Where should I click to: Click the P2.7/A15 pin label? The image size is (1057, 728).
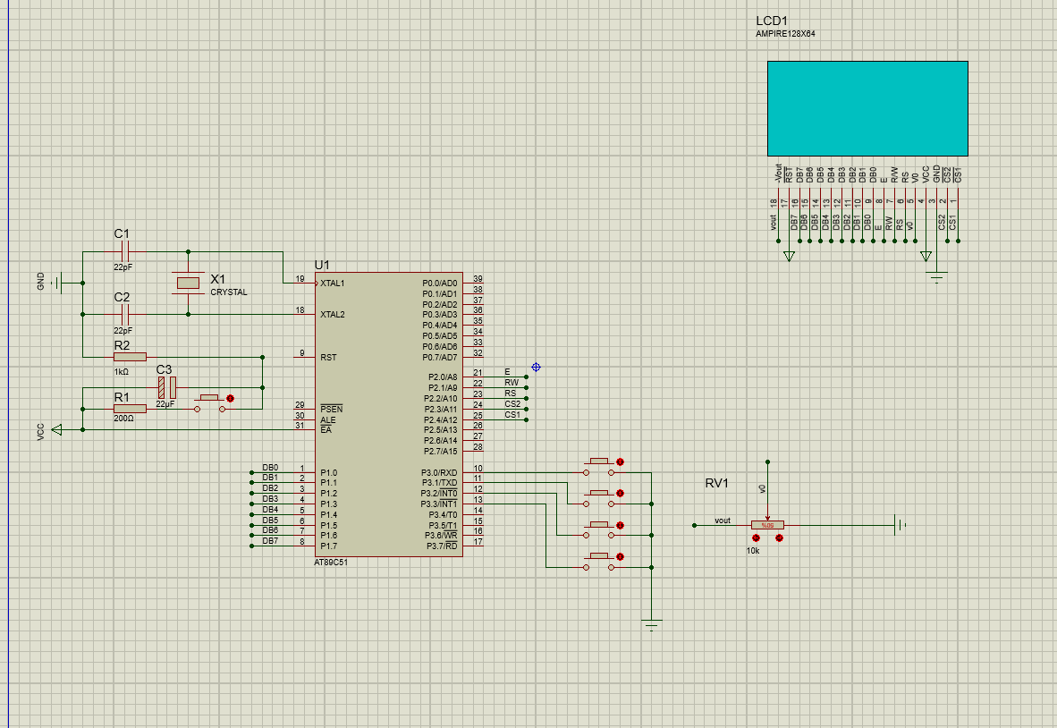pyautogui.click(x=440, y=452)
